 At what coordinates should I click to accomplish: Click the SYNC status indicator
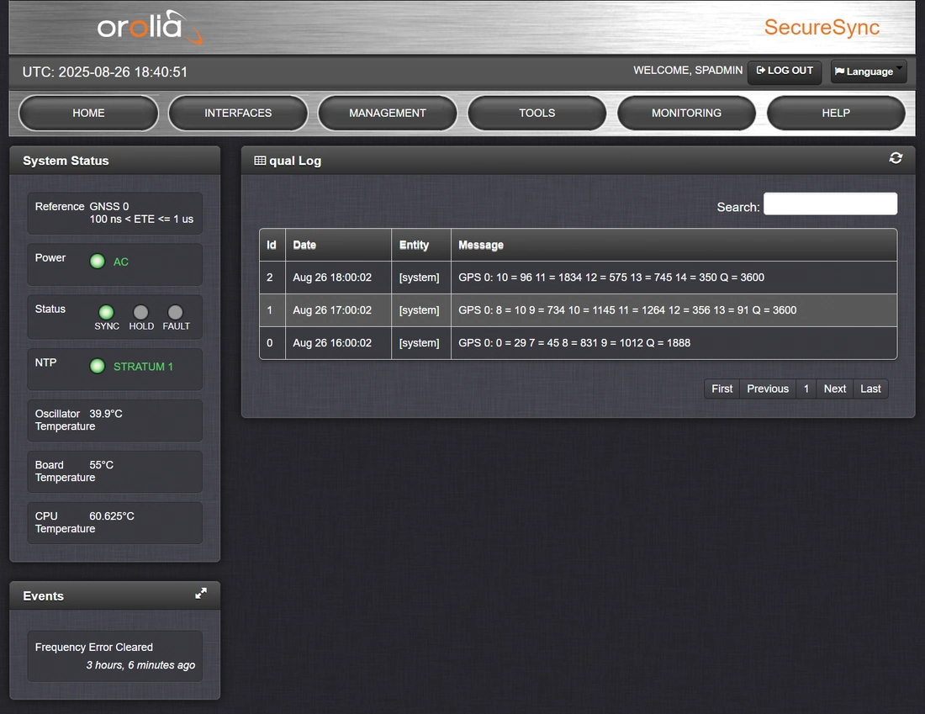click(x=106, y=311)
